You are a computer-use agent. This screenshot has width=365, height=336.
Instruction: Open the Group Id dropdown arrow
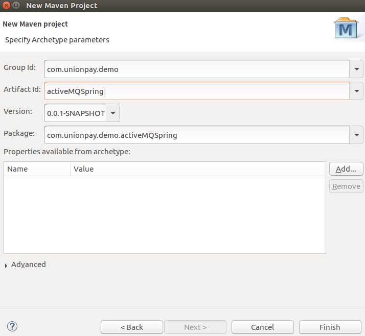(356, 69)
